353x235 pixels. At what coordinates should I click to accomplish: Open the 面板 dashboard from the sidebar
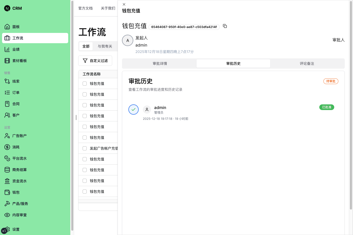pos(15,27)
